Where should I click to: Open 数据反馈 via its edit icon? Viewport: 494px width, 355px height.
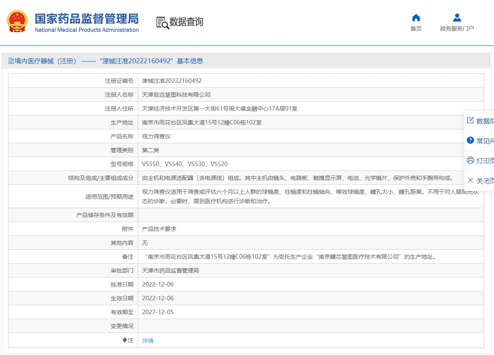[470, 120]
